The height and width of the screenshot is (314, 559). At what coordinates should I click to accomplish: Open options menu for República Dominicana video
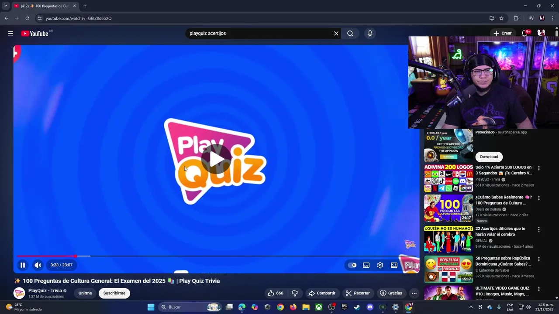[538, 259]
